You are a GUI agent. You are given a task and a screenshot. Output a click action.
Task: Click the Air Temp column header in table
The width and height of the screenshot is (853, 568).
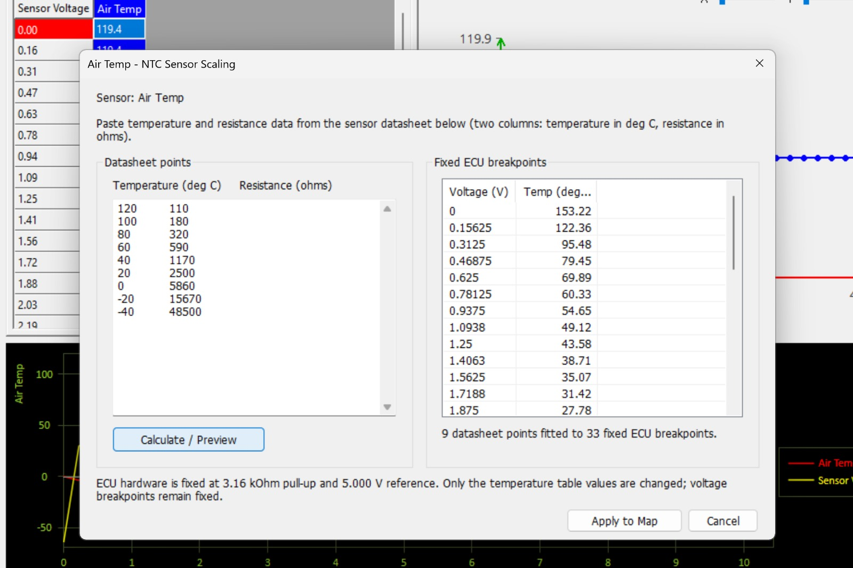(119, 9)
